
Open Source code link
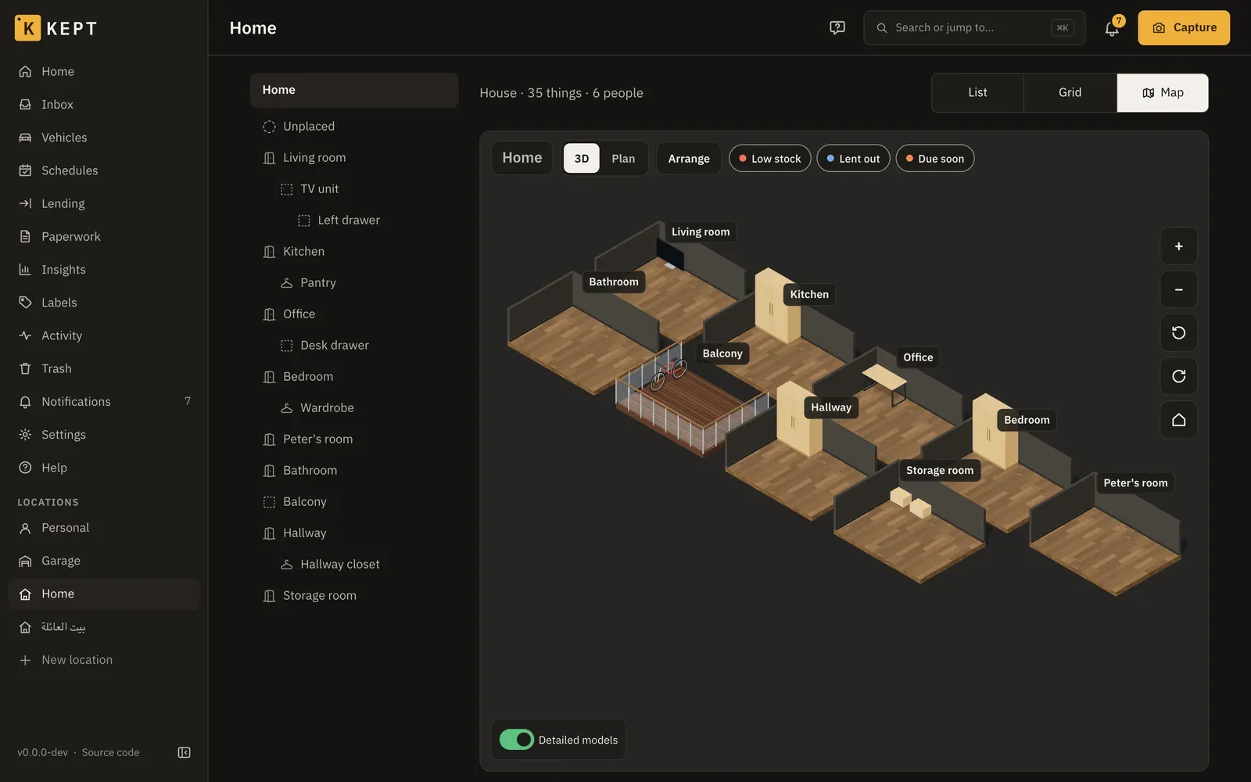point(110,752)
